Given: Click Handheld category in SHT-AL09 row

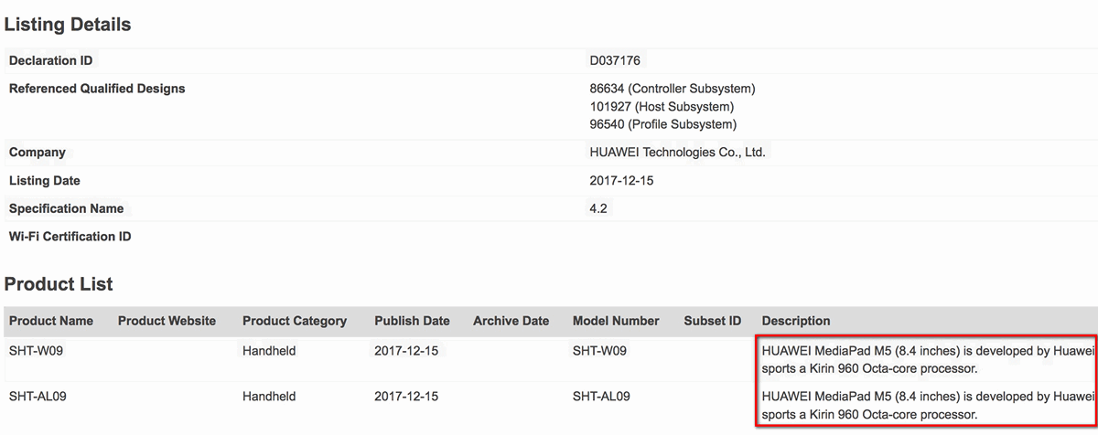Looking at the screenshot, I should 269,397.
